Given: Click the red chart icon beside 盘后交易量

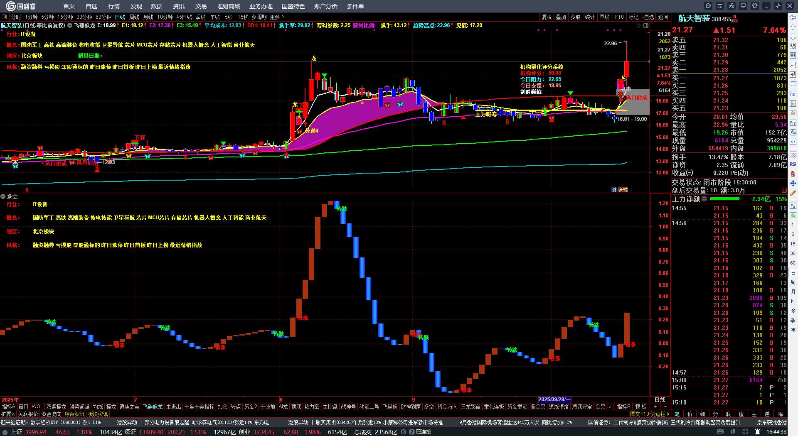Looking at the screenshot, I should [x=784, y=190].
